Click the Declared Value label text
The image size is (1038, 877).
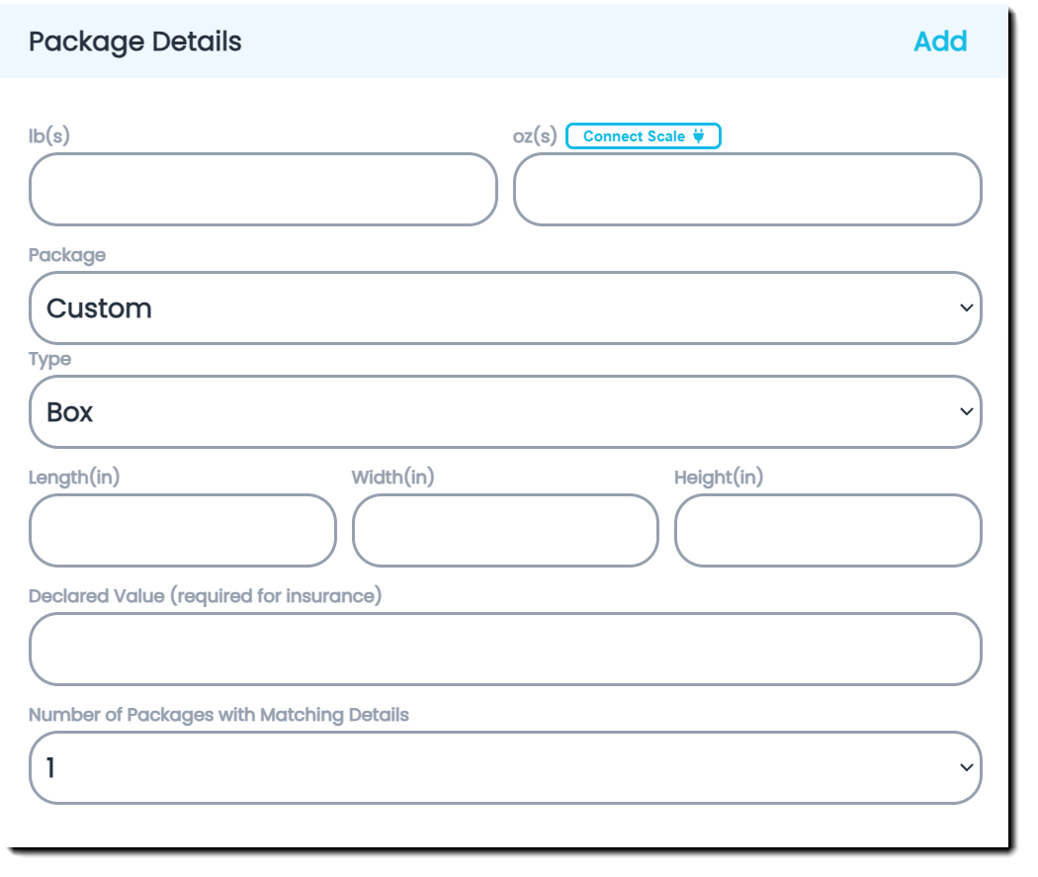[x=205, y=596]
